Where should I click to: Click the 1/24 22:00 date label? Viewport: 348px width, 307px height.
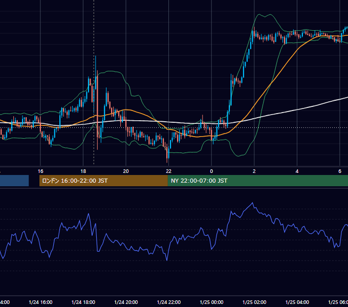[x=169, y=302]
